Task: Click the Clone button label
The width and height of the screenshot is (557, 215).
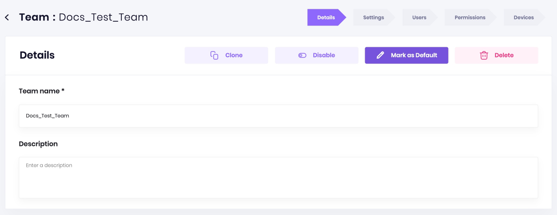Action: point(234,55)
